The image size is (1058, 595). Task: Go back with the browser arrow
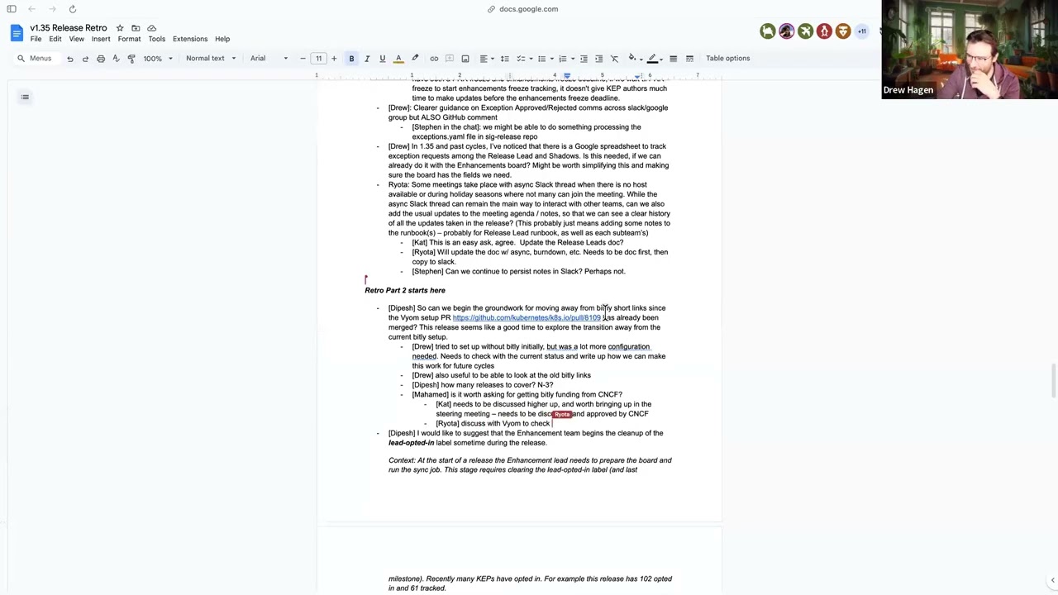tap(31, 9)
